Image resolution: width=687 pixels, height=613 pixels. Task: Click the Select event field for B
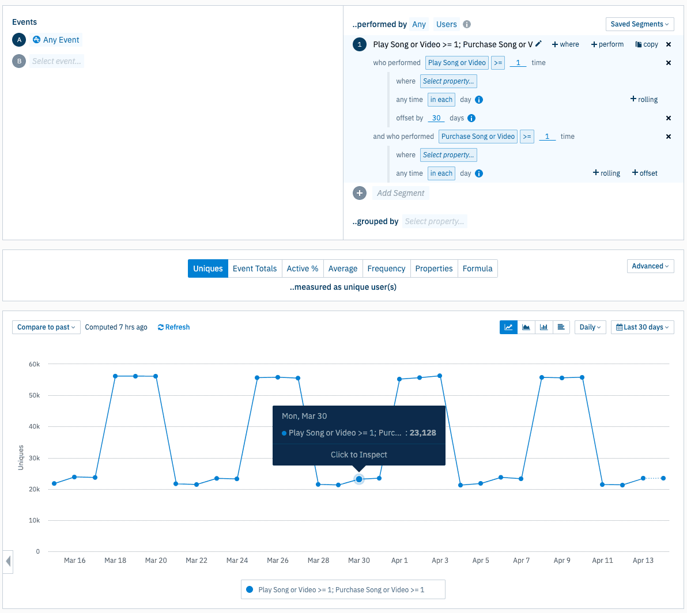point(56,61)
